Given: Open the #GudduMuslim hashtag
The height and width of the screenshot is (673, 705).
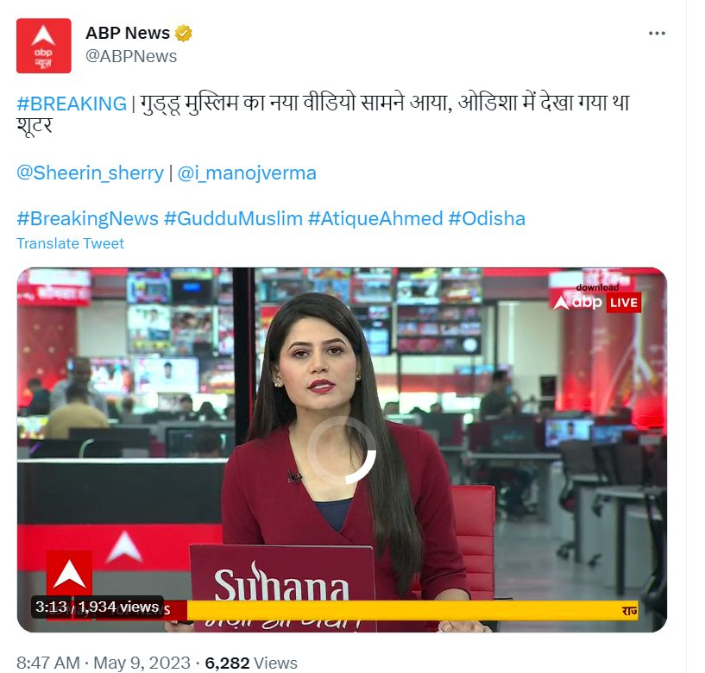Looking at the screenshot, I should click(233, 219).
